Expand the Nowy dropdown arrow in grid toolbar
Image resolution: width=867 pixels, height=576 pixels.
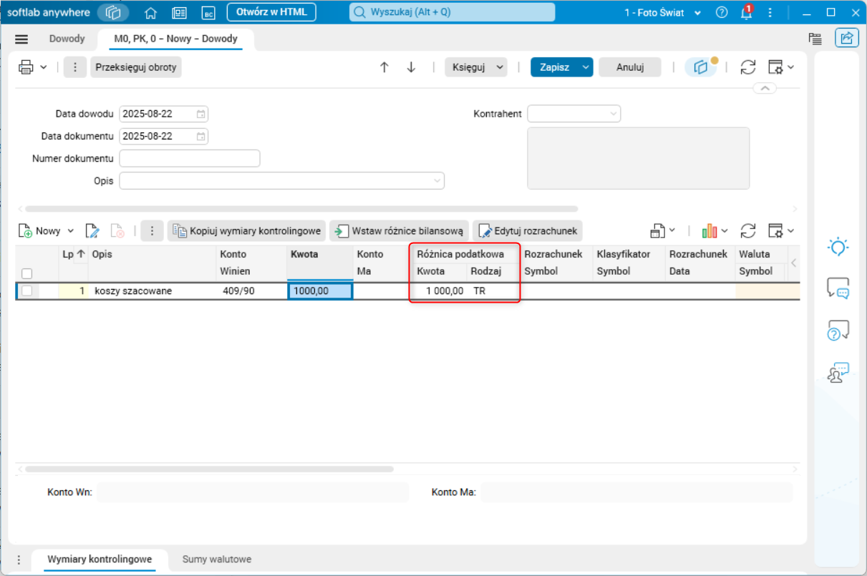(70, 231)
